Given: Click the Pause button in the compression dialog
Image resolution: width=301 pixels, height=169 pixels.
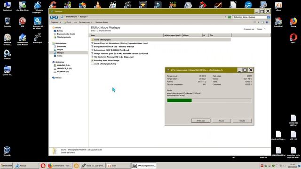Looking at the screenshot, I should [222, 121].
